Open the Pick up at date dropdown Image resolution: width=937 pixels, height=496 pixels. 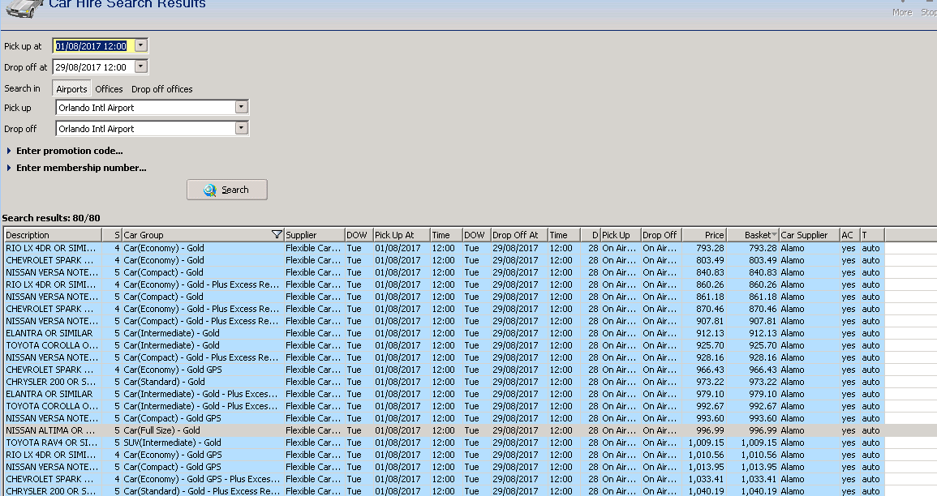(x=141, y=45)
